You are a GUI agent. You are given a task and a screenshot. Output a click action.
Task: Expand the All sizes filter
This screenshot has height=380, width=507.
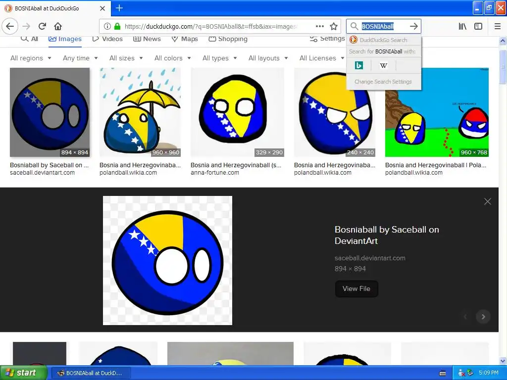126,58
